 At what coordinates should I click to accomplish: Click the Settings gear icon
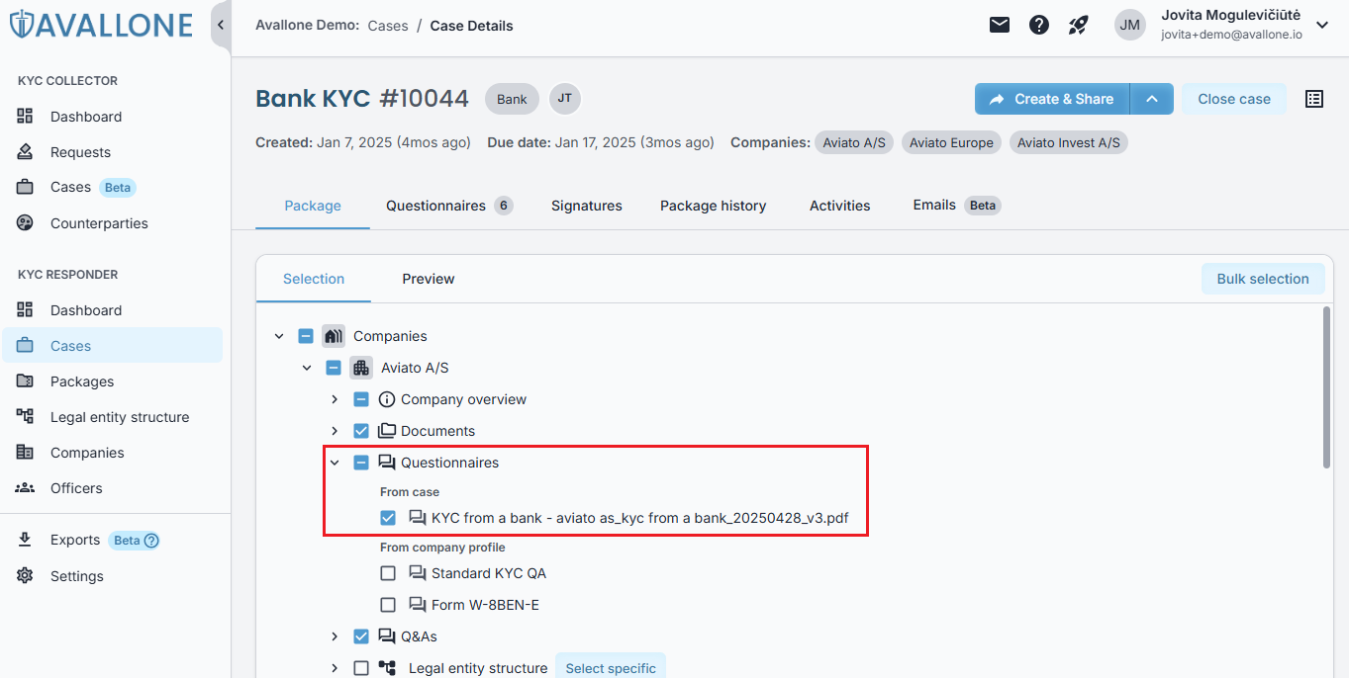pyautogui.click(x=26, y=575)
